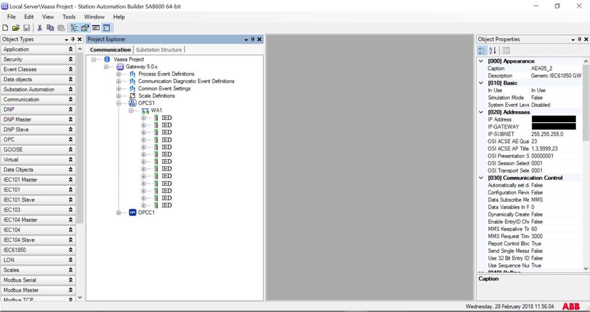Click the Object Properties vertical scrollbar
The image size is (590, 312).
[x=585, y=102]
